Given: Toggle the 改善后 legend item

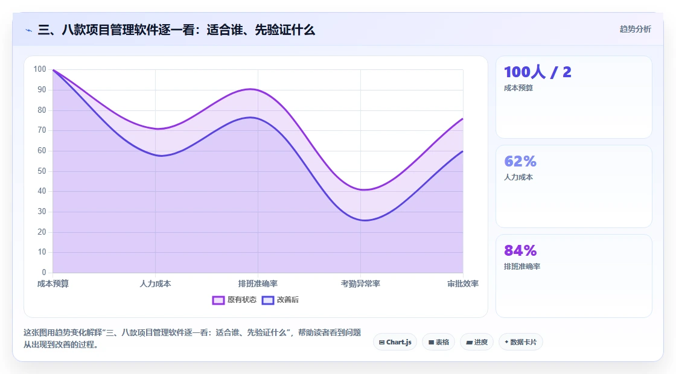Looking at the screenshot, I should click(280, 300).
